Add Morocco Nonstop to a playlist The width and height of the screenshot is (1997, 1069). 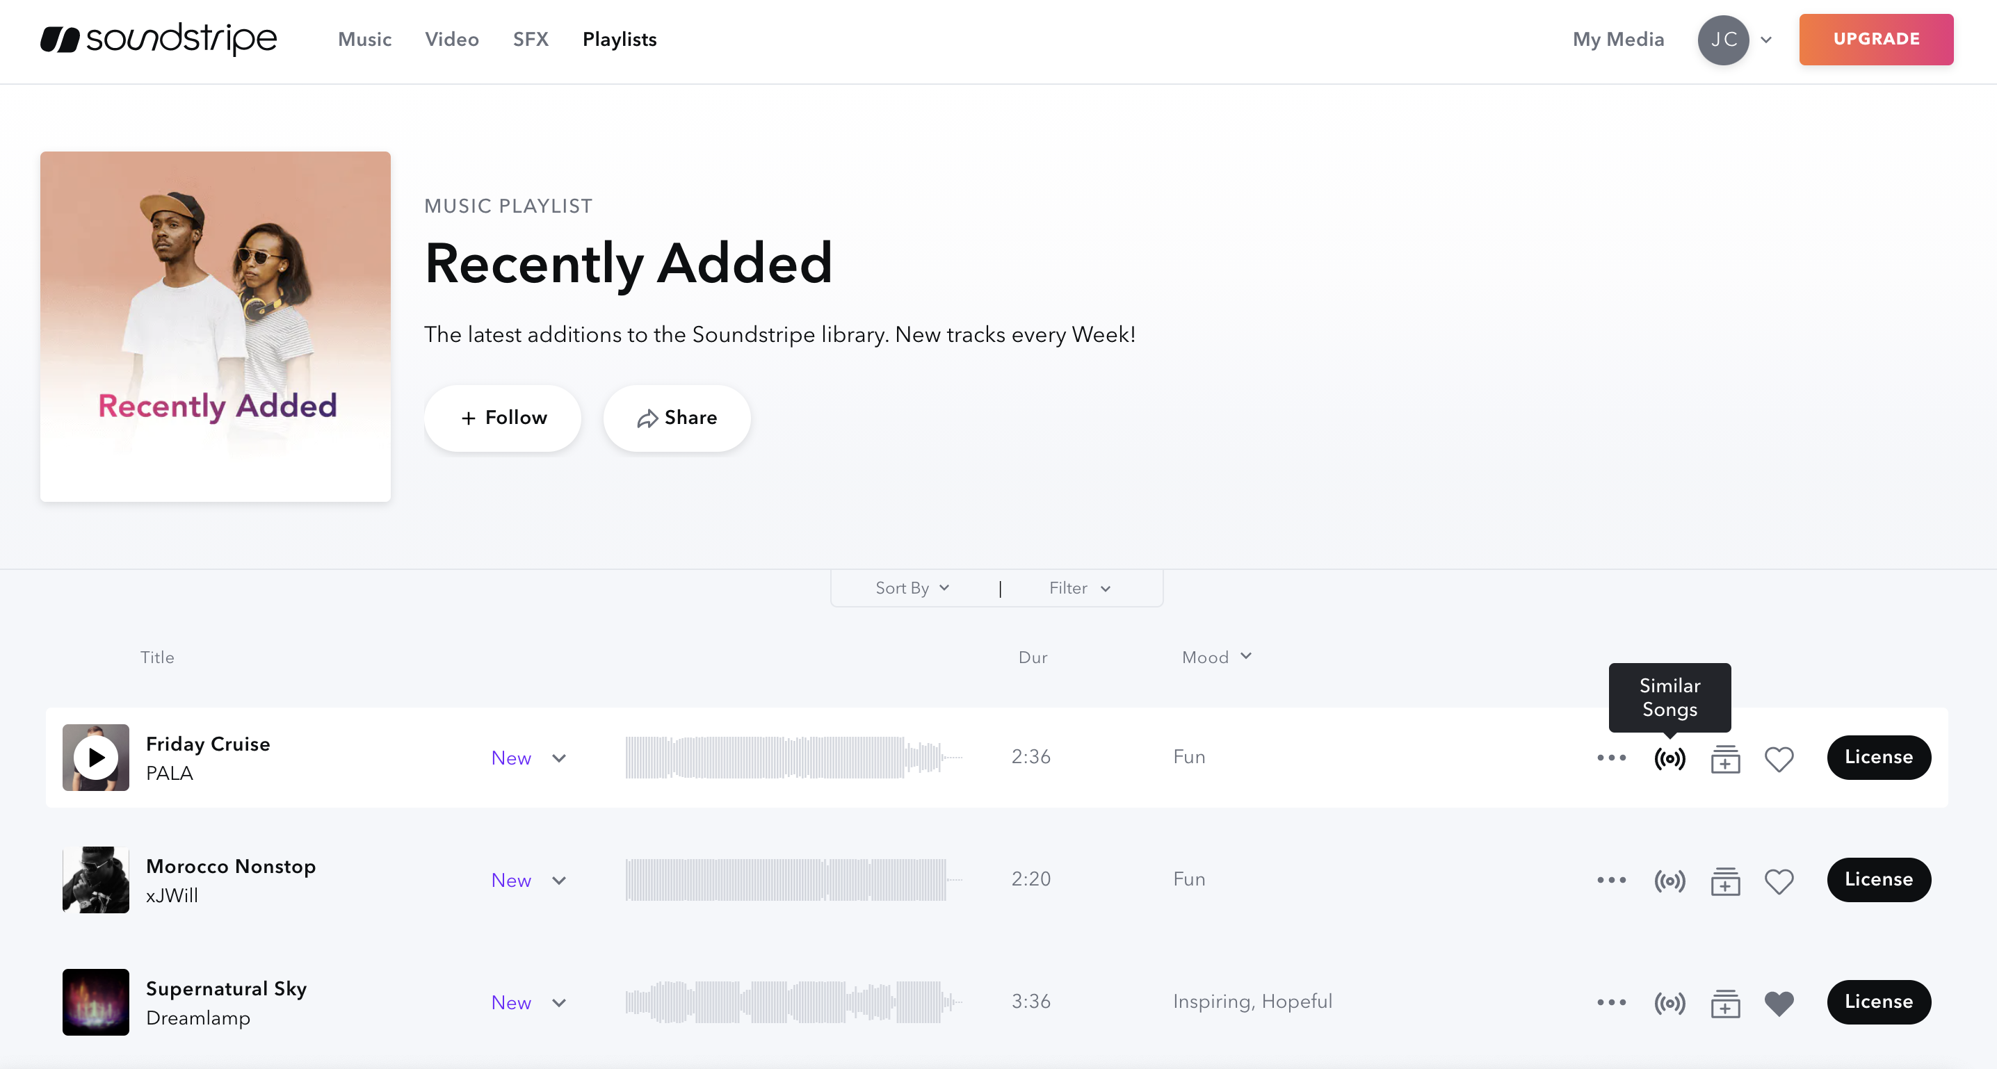pyautogui.click(x=1725, y=881)
